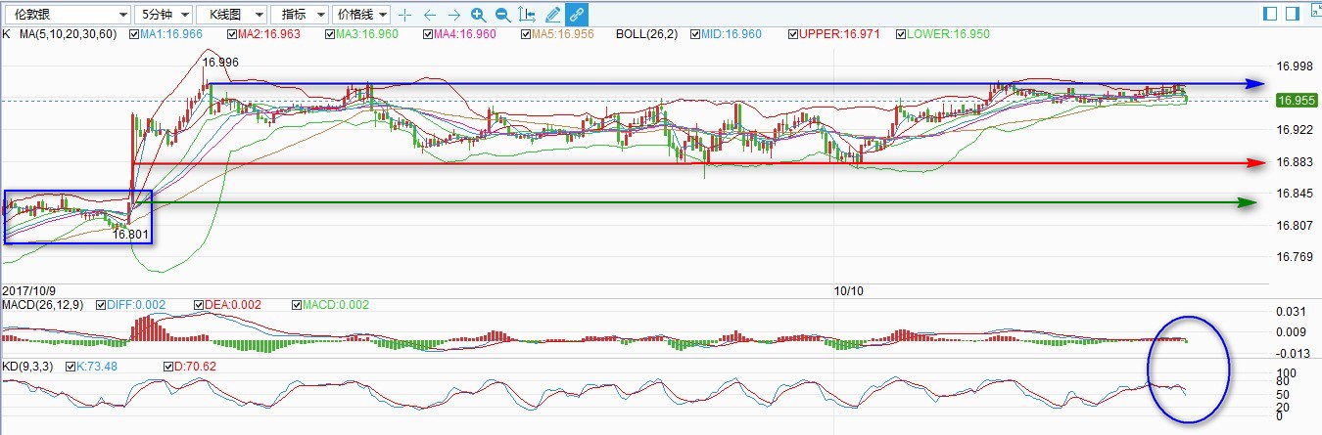Screen dimensions: 1322x435
Task: Hide the BOLL UPPER band checkbox
Action: pos(794,34)
